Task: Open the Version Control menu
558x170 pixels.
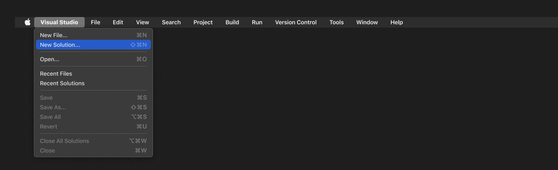Action: pos(296,22)
